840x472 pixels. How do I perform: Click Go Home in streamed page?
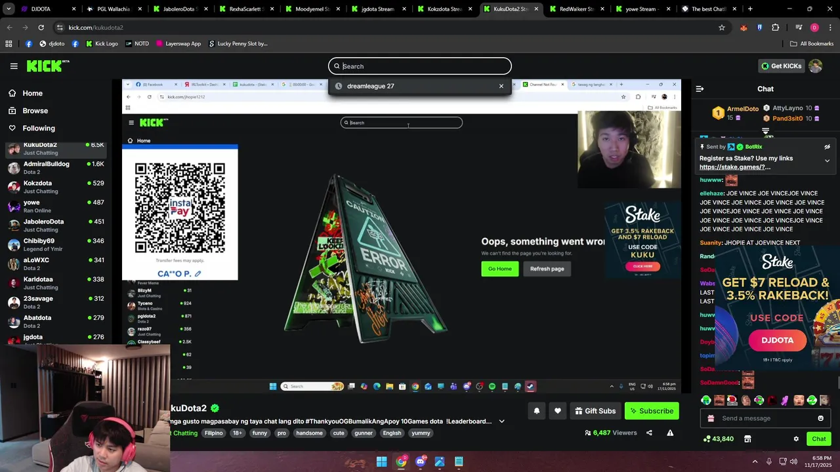coord(500,269)
